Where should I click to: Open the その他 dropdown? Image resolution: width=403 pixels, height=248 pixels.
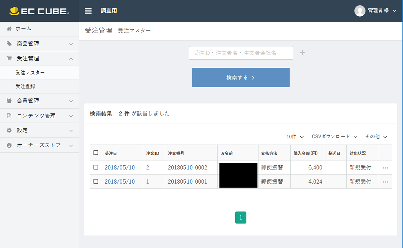pos(376,137)
